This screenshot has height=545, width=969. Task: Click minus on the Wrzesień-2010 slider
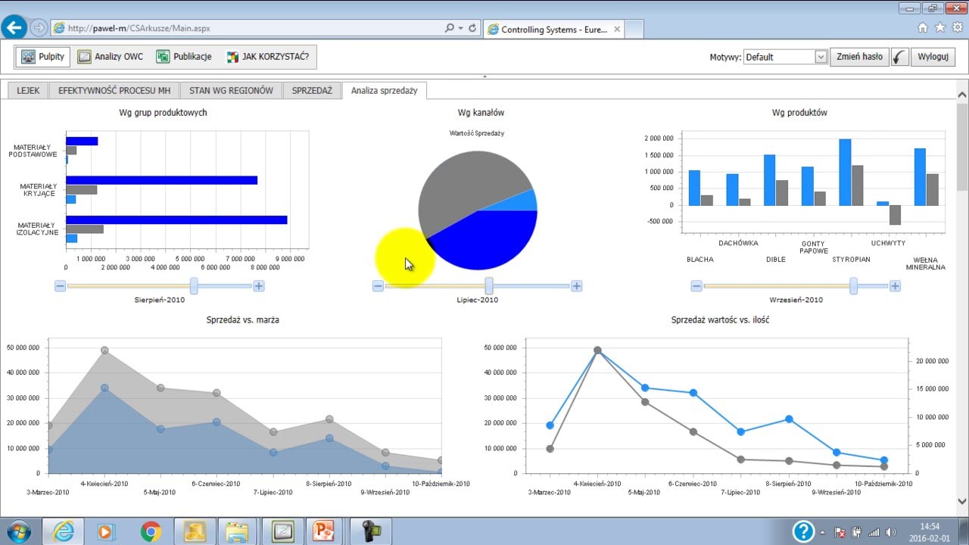696,286
